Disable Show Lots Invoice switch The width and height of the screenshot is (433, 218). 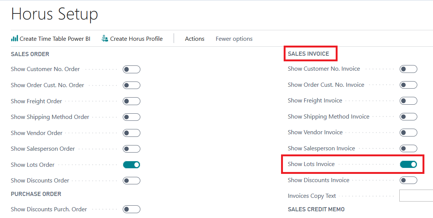click(408, 165)
